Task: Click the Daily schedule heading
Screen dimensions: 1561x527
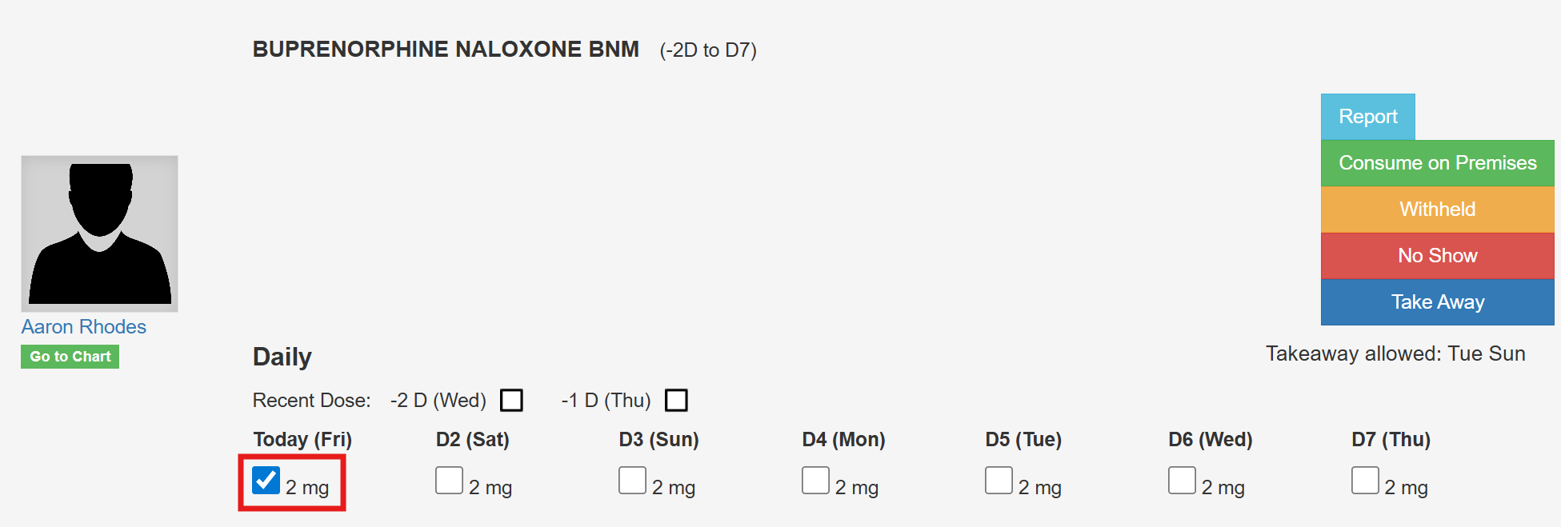Action: point(282,357)
